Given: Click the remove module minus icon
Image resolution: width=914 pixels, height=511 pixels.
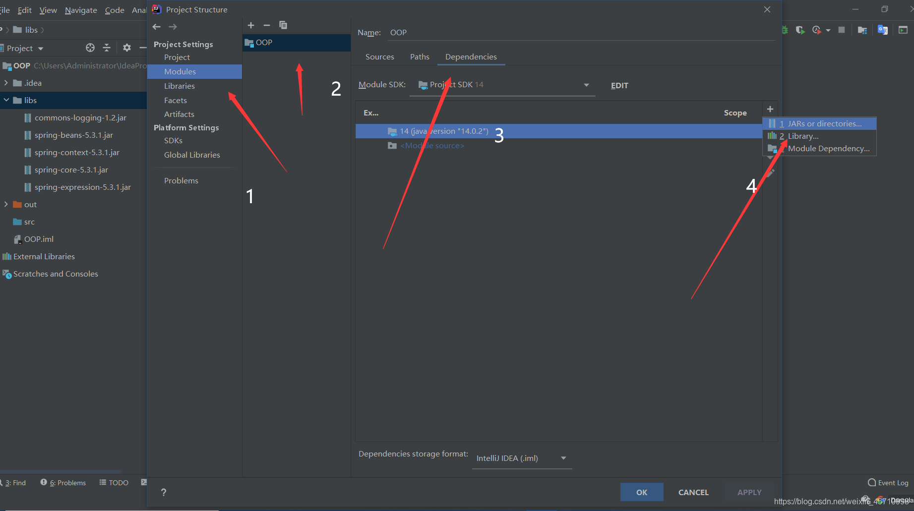Looking at the screenshot, I should pyautogui.click(x=267, y=25).
